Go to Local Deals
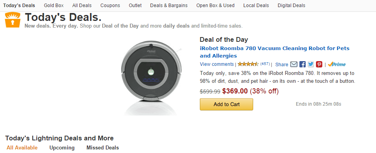The height and width of the screenshot is (153, 376). (256, 5)
